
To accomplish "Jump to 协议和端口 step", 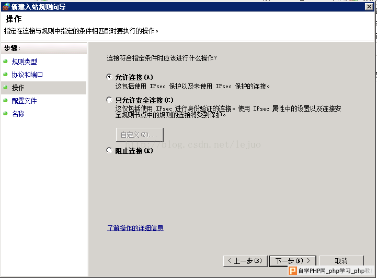I will [27, 75].
